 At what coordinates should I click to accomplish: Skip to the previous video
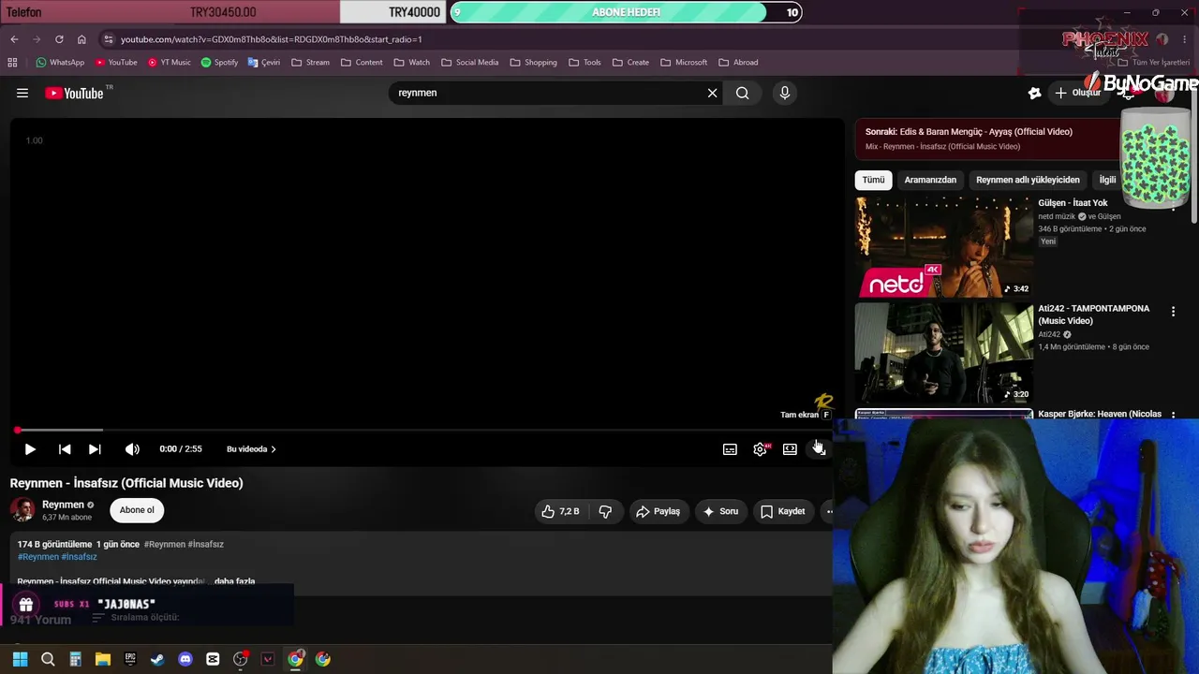coord(65,449)
